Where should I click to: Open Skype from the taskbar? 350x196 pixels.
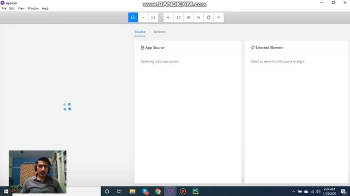(x=145, y=191)
